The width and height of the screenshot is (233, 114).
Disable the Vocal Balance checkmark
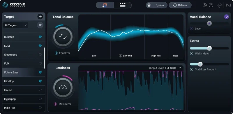click(x=227, y=17)
